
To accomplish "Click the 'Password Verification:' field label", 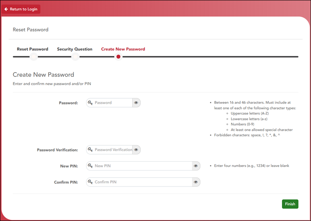I will coord(57,150).
